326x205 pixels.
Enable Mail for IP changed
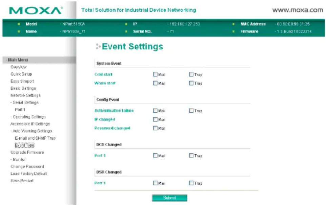tap(155, 119)
